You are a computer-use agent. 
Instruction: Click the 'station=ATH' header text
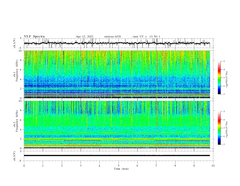click(x=112, y=36)
